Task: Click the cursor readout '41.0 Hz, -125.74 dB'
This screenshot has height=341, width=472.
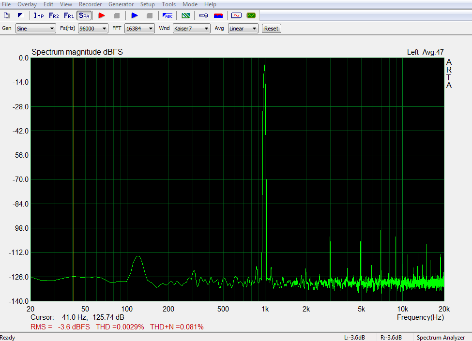Action: [93, 317]
